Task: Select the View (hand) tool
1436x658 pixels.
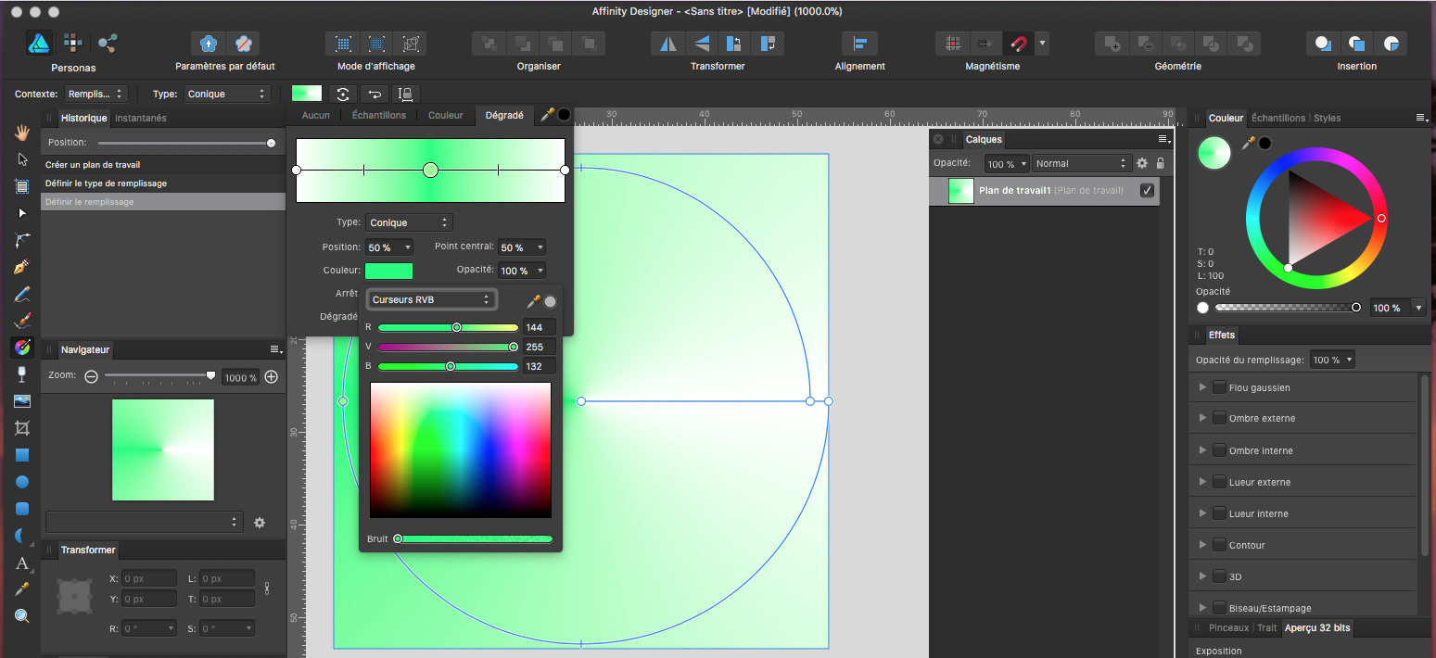Action: pos(22,133)
